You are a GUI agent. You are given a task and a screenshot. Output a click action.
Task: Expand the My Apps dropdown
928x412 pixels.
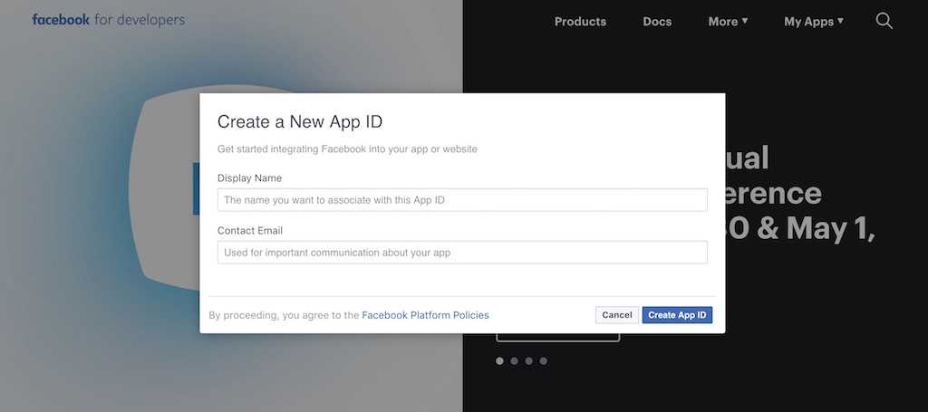point(814,22)
